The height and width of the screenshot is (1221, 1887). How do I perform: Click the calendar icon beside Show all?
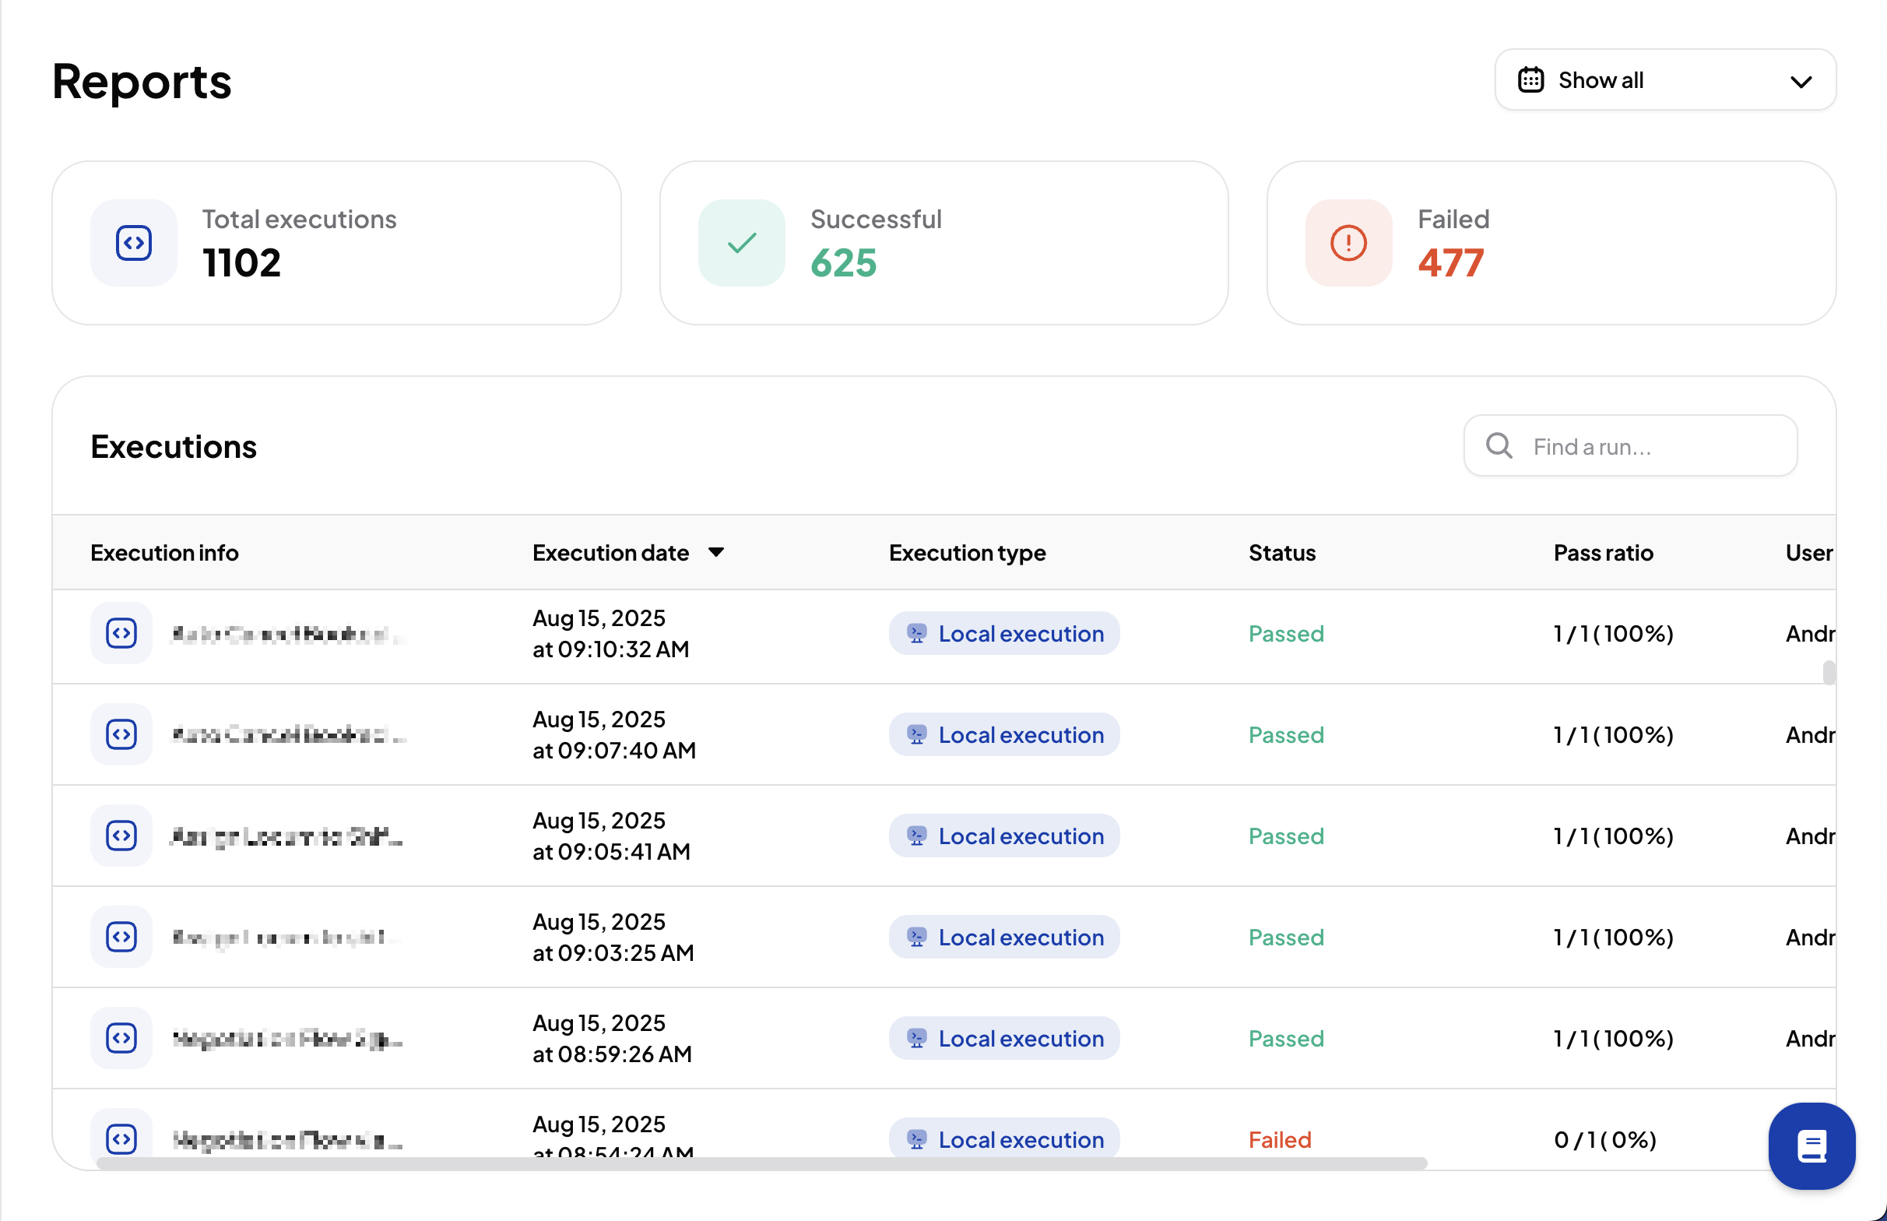1530,80
